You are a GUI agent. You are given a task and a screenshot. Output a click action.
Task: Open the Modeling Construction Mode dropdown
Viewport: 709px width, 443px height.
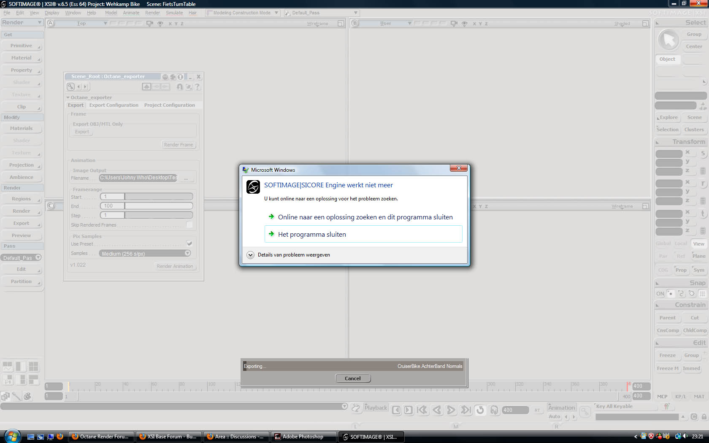[242, 13]
